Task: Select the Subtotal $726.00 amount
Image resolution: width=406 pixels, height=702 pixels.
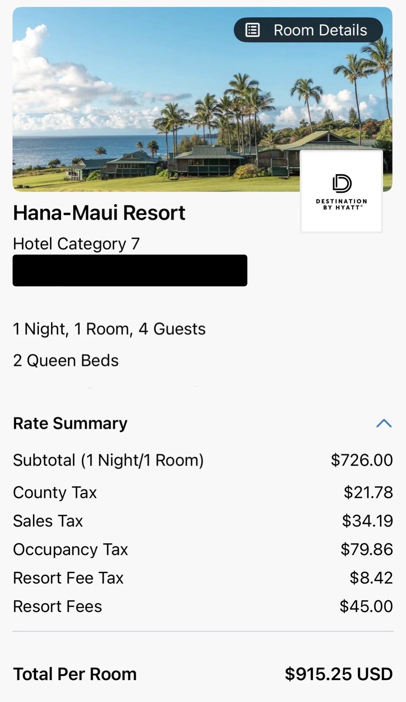Action: coord(362,460)
